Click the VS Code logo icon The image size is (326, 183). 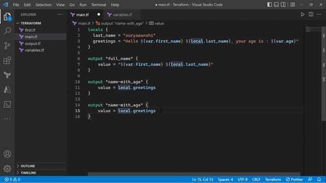point(6,5)
